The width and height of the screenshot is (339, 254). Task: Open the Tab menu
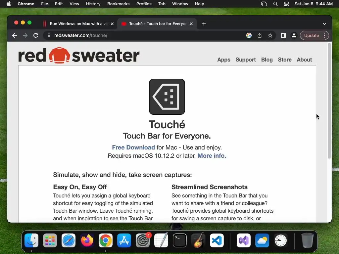162,4
